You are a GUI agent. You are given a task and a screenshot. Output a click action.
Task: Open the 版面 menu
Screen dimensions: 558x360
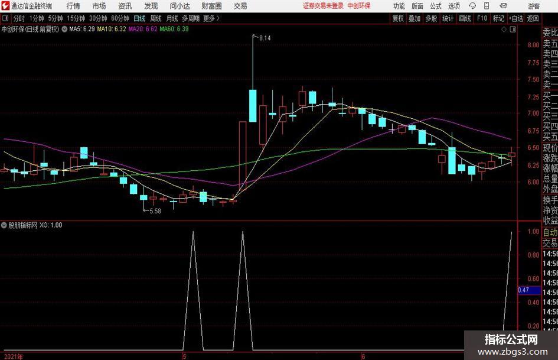click(417, 6)
